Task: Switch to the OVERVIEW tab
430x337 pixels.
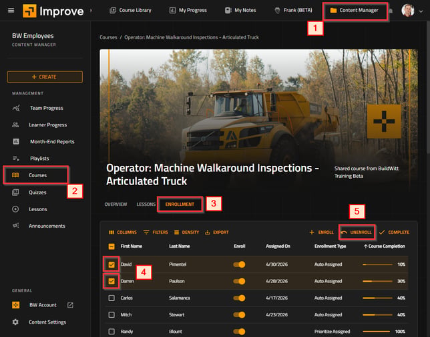Action: click(x=116, y=204)
